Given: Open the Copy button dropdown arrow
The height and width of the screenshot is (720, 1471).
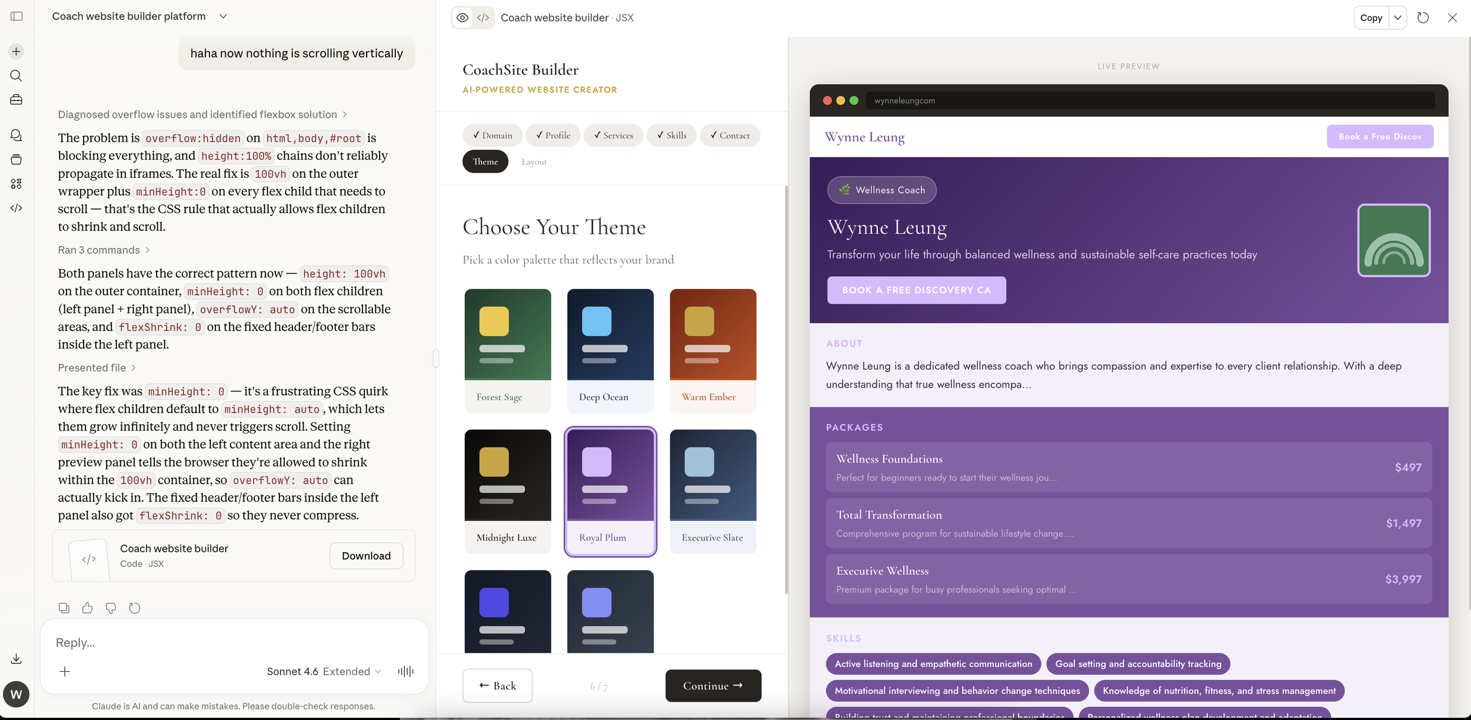Looking at the screenshot, I should pos(1397,18).
